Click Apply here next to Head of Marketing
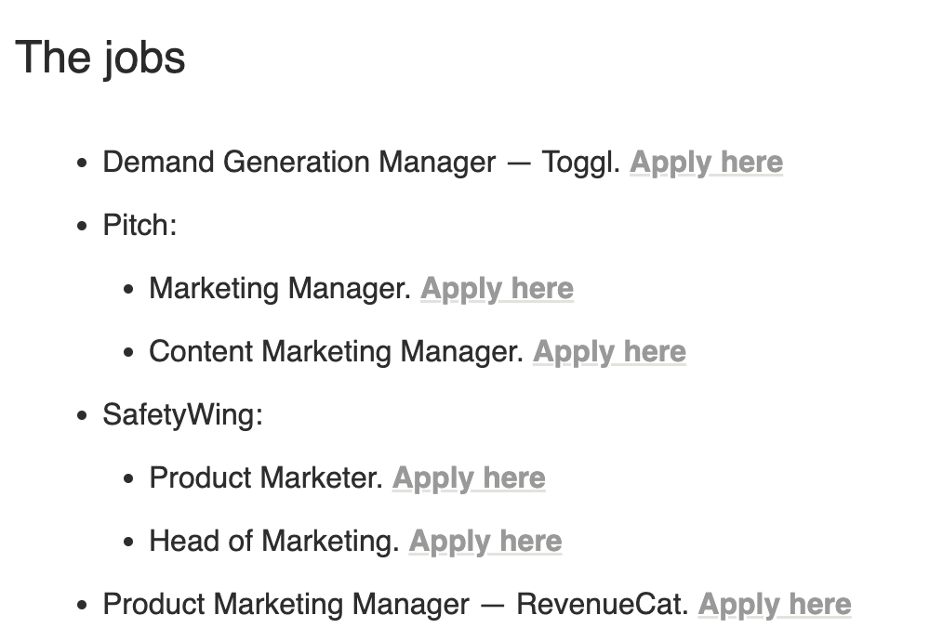The image size is (943, 641). [x=485, y=542]
